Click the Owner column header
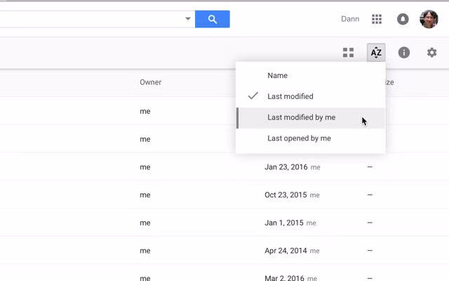Viewport: 449px width, 281px height. click(150, 82)
